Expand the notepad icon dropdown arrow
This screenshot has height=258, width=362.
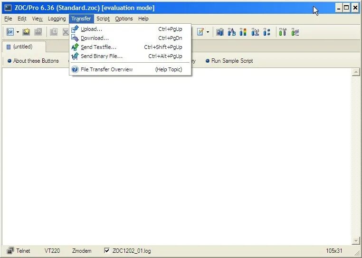(x=208, y=32)
